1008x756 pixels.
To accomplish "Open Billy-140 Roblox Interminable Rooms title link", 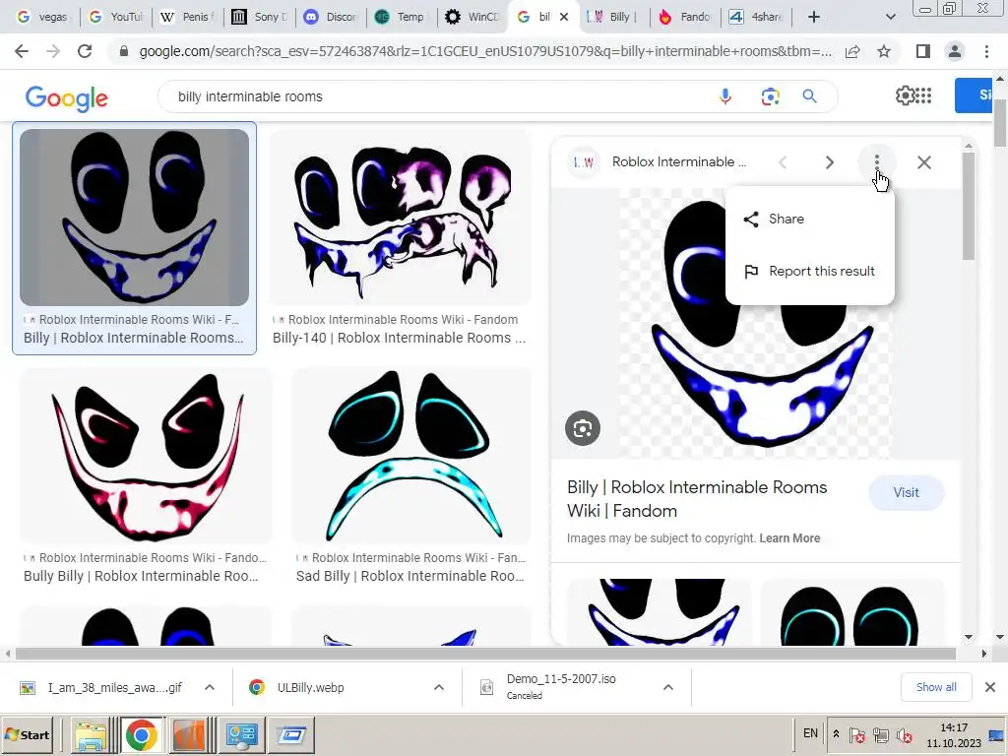I will pyautogui.click(x=400, y=338).
